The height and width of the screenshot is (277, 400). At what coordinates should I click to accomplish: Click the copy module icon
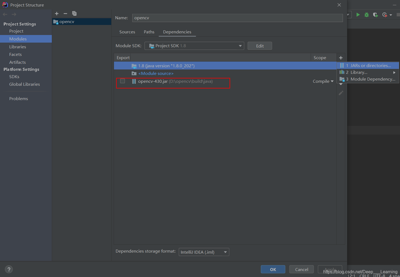click(x=74, y=14)
